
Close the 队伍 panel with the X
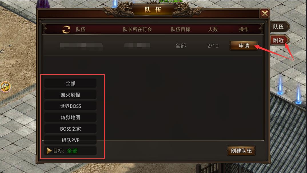(265, 13)
